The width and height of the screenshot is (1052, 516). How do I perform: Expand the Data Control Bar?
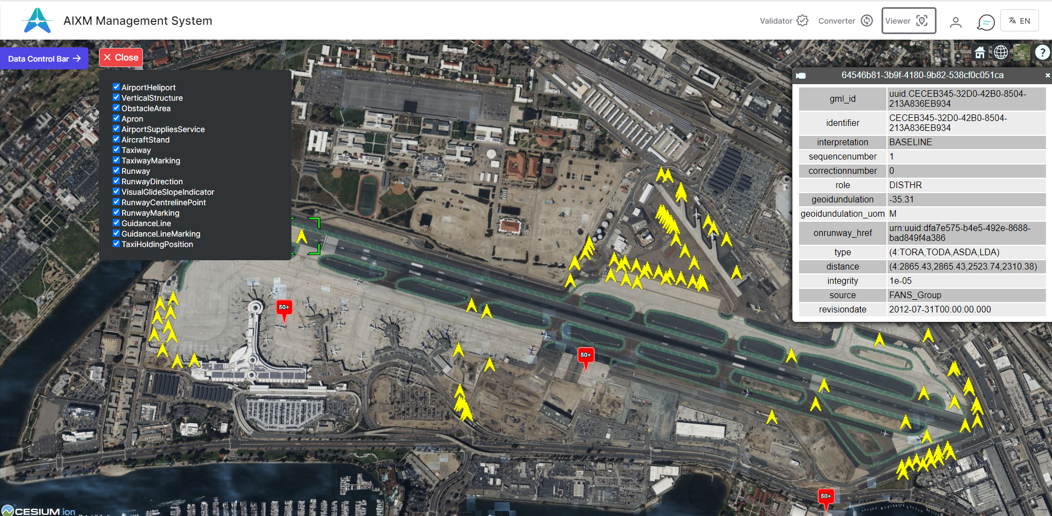click(x=44, y=58)
